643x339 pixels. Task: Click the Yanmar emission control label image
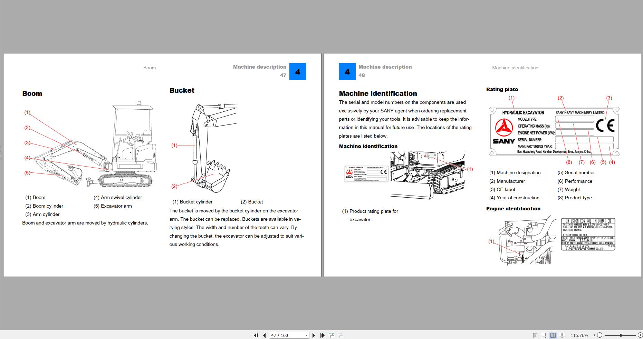tap(588, 234)
